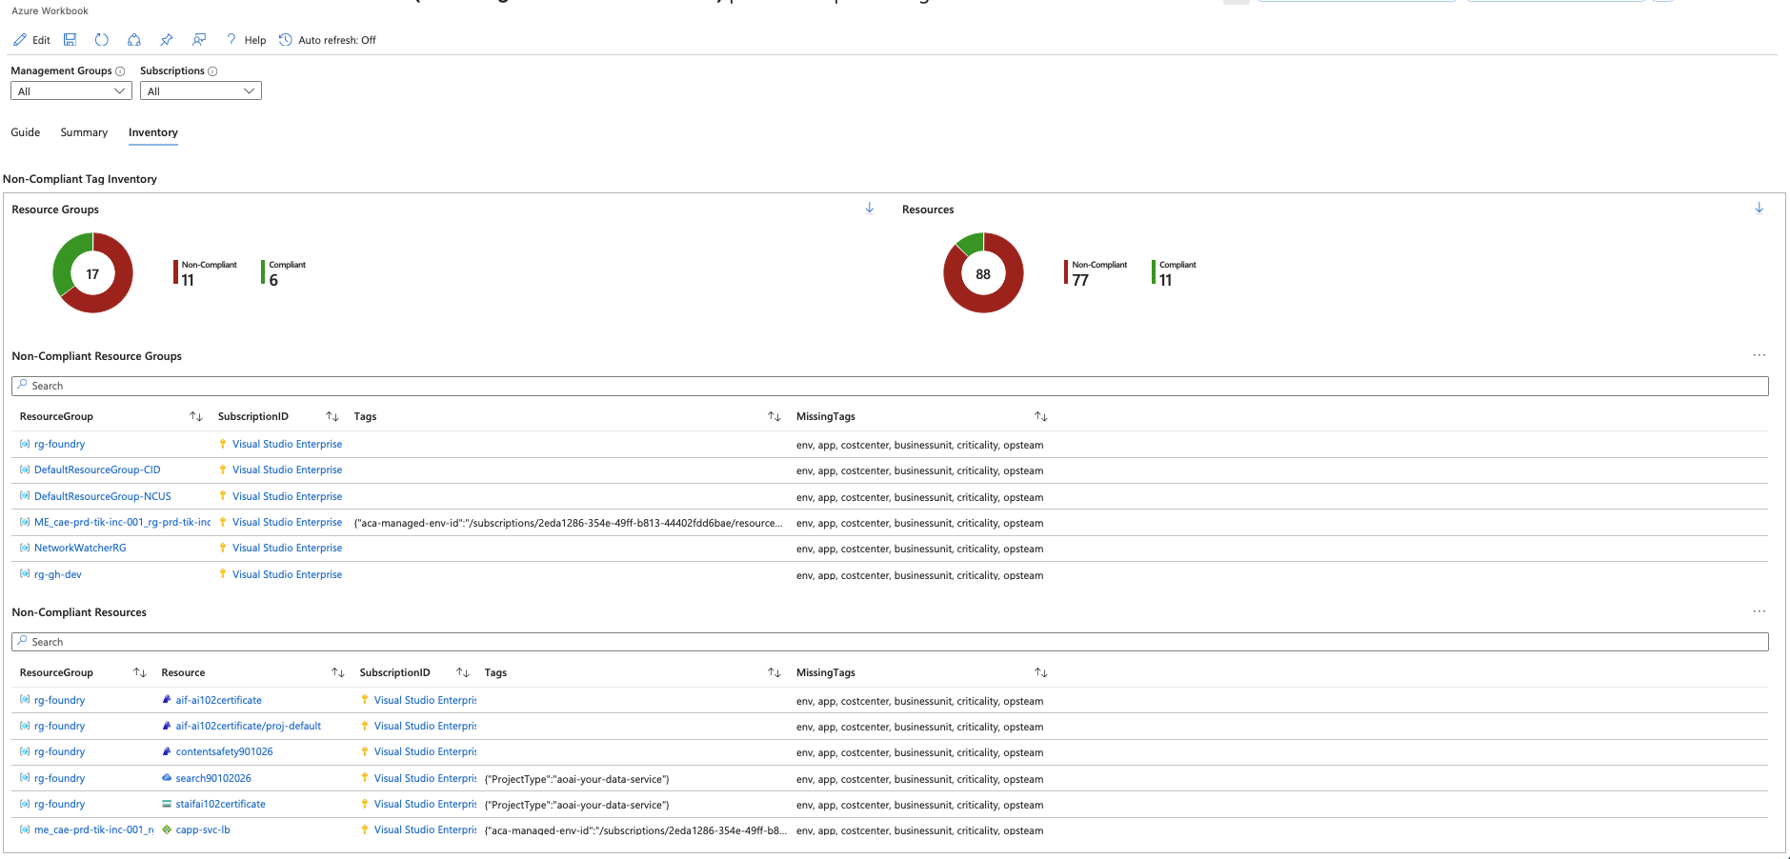Screen dimensions: 1790x859
Task: Open the ME_cae-prd-tik-inc-001 resource group link
Action: click(x=122, y=522)
